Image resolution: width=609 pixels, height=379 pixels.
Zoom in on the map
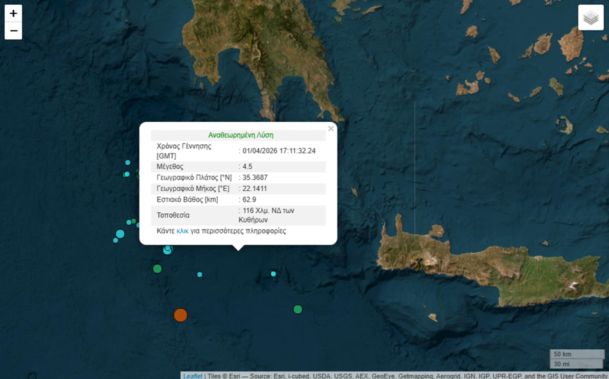pyautogui.click(x=14, y=14)
